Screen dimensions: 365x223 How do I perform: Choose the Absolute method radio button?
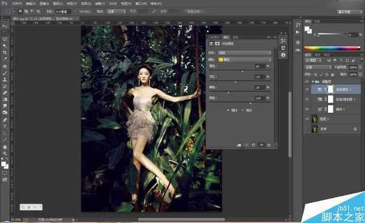pos(243,110)
